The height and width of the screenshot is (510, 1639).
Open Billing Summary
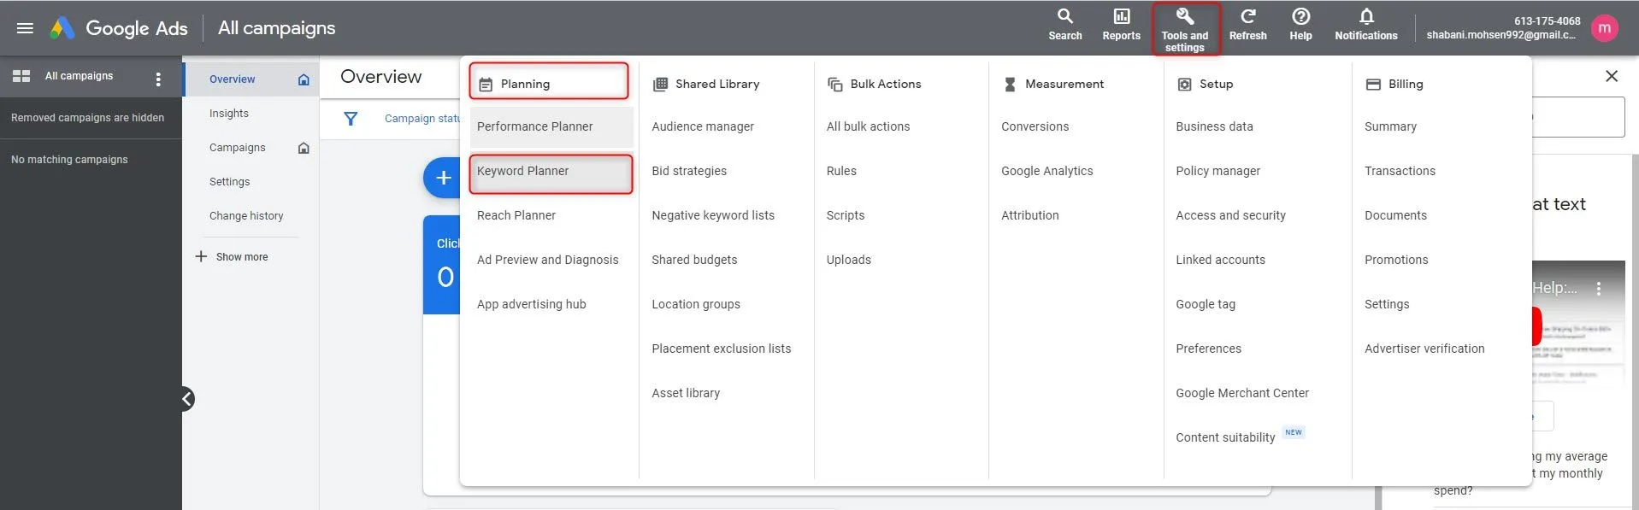pos(1390,126)
